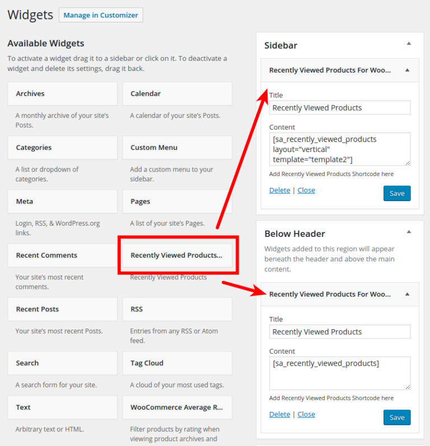
Task: Focus the Sidebar widget Title field
Action: click(339, 108)
